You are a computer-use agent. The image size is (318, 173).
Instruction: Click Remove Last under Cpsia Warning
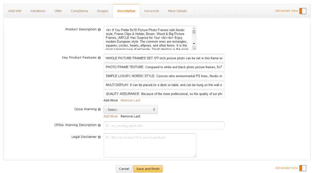point(130,116)
